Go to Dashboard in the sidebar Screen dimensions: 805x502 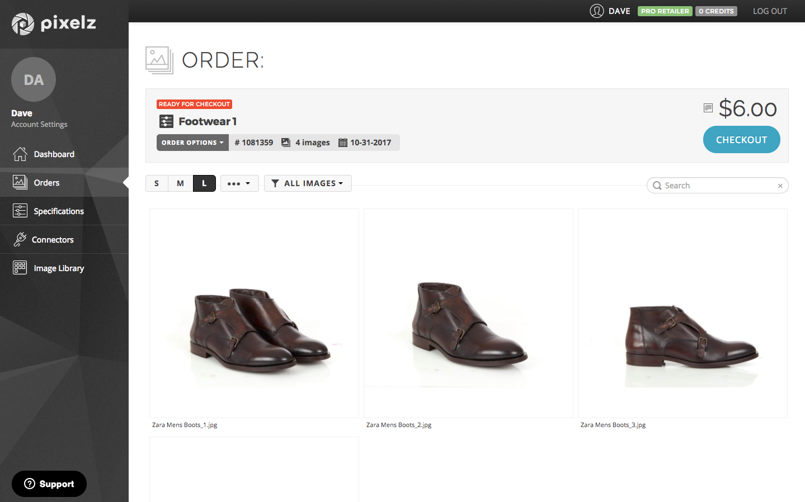tap(54, 154)
